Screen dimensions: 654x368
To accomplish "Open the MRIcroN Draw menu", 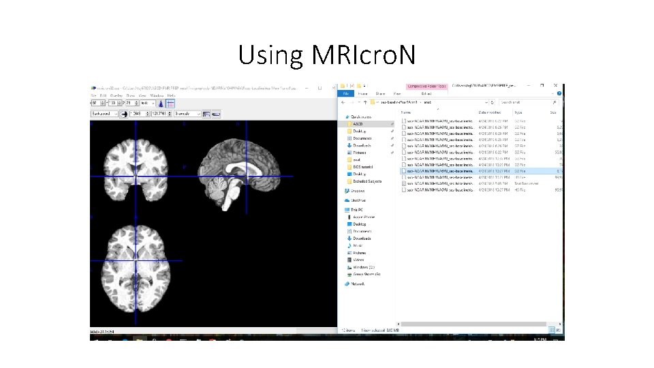I will [x=131, y=95].
